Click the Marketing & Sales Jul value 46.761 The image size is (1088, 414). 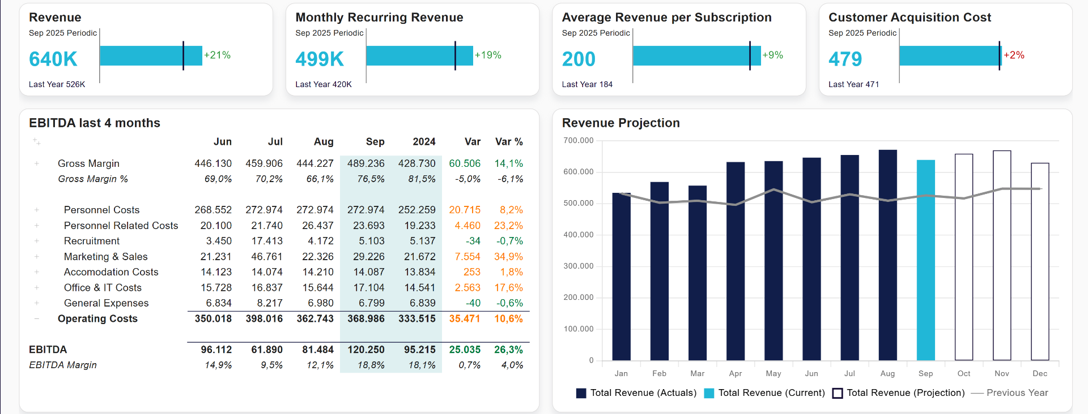point(267,257)
